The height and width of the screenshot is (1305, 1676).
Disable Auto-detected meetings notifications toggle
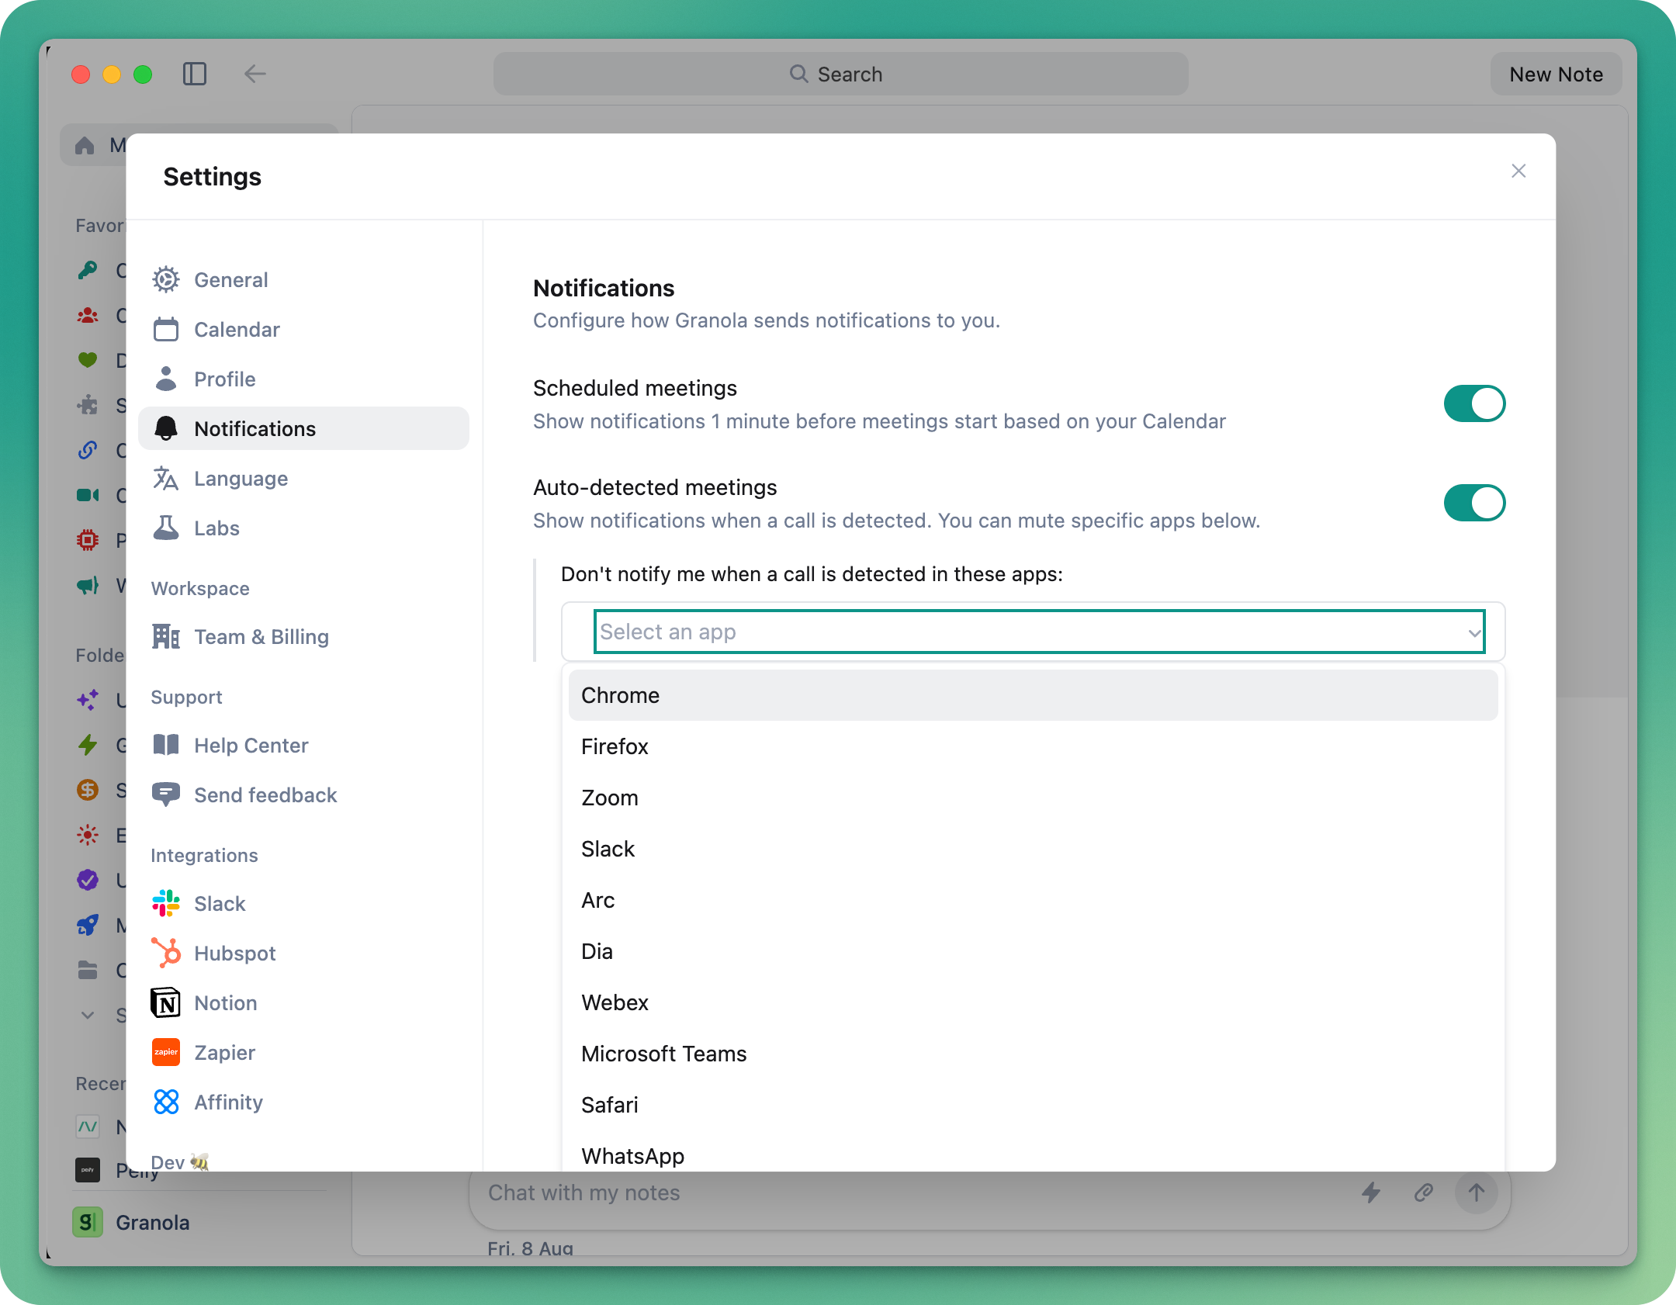[1474, 503]
